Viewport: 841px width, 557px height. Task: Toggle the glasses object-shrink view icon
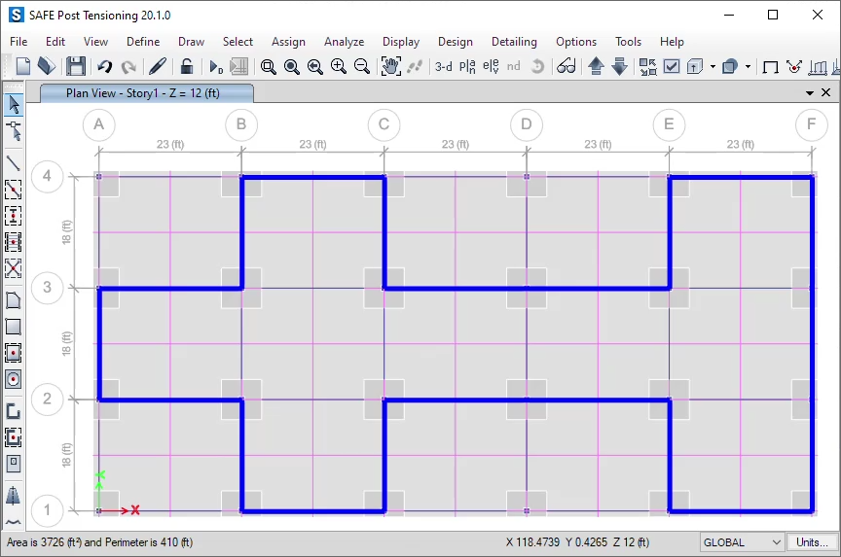(566, 66)
